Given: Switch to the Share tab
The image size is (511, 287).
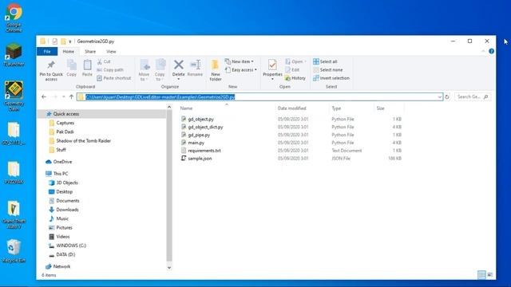Looking at the screenshot, I should (x=90, y=51).
